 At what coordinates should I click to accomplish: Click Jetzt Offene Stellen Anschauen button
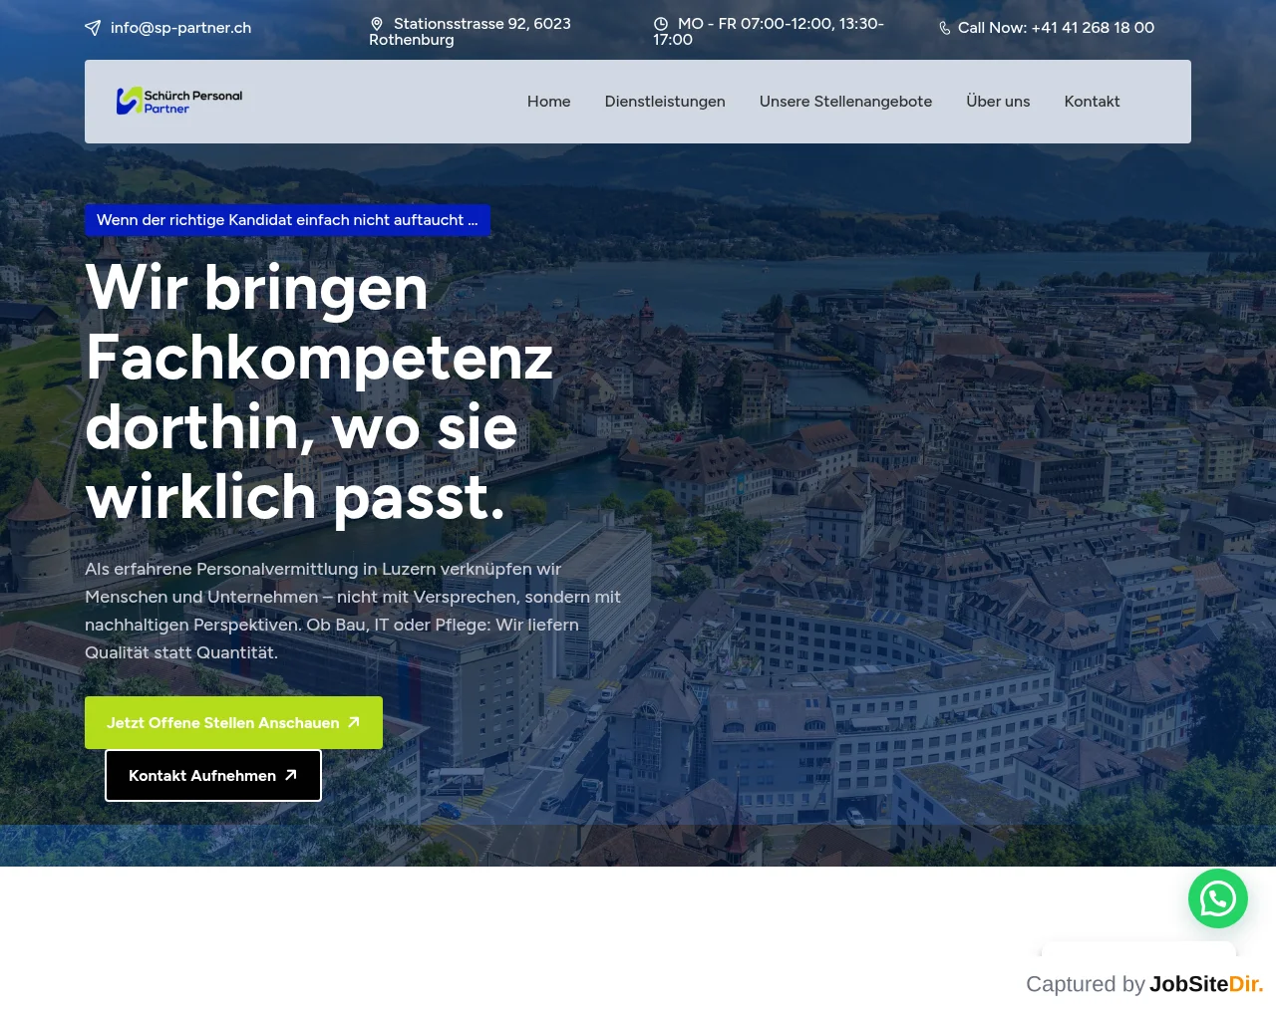pos(233,723)
